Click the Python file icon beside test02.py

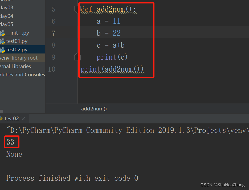point(2,50)
